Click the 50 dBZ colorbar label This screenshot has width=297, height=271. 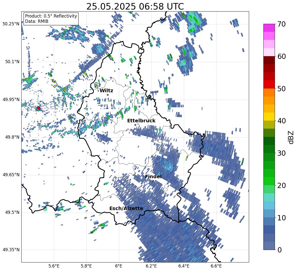click(281, 88)
